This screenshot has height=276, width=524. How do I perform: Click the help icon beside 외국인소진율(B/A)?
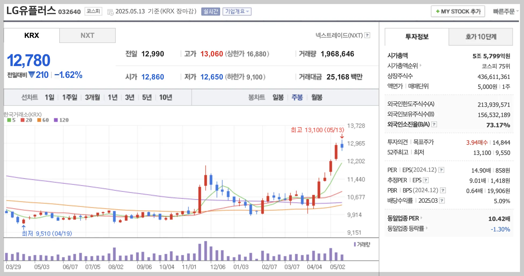coord(434,124)
